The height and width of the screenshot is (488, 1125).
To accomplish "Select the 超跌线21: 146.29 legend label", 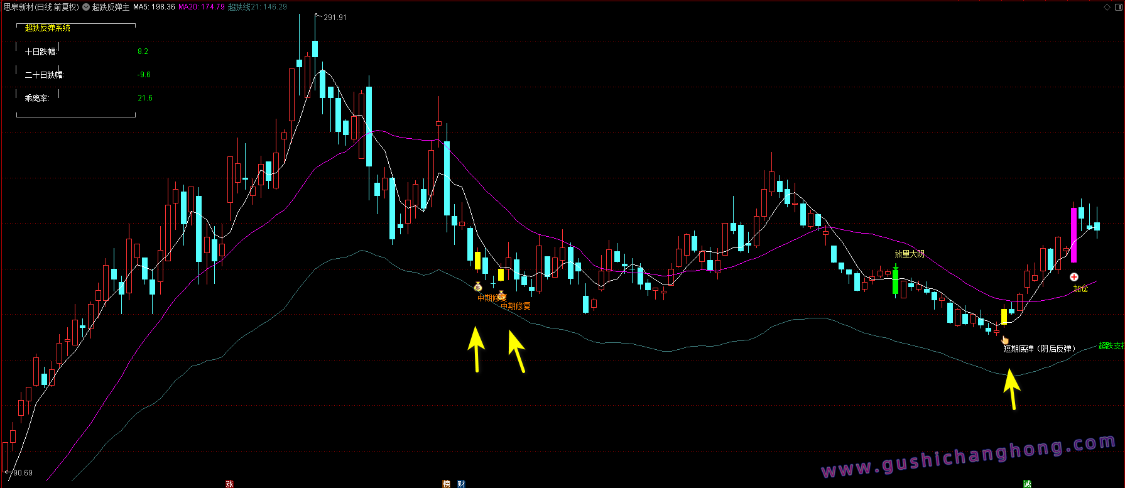I will tap(258, 7).
